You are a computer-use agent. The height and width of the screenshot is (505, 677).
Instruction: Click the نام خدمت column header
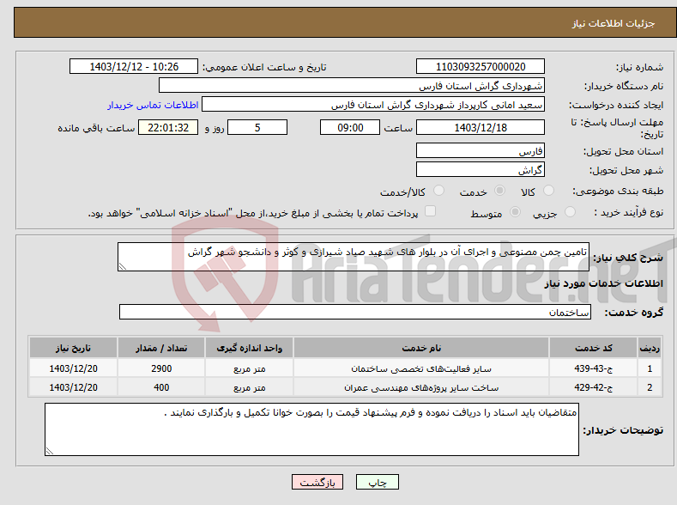[x=421, y=348]
